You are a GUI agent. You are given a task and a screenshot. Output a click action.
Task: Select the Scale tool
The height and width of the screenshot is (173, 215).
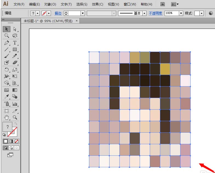click(15, 70)
